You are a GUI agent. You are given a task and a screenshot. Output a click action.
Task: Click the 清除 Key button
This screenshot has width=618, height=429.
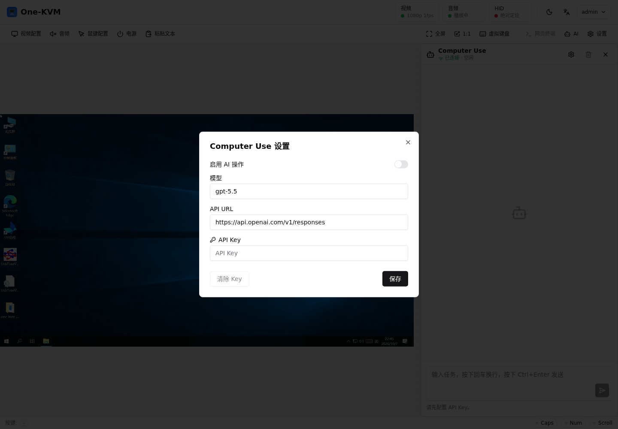pyautogui.click(x=230, y=279)
